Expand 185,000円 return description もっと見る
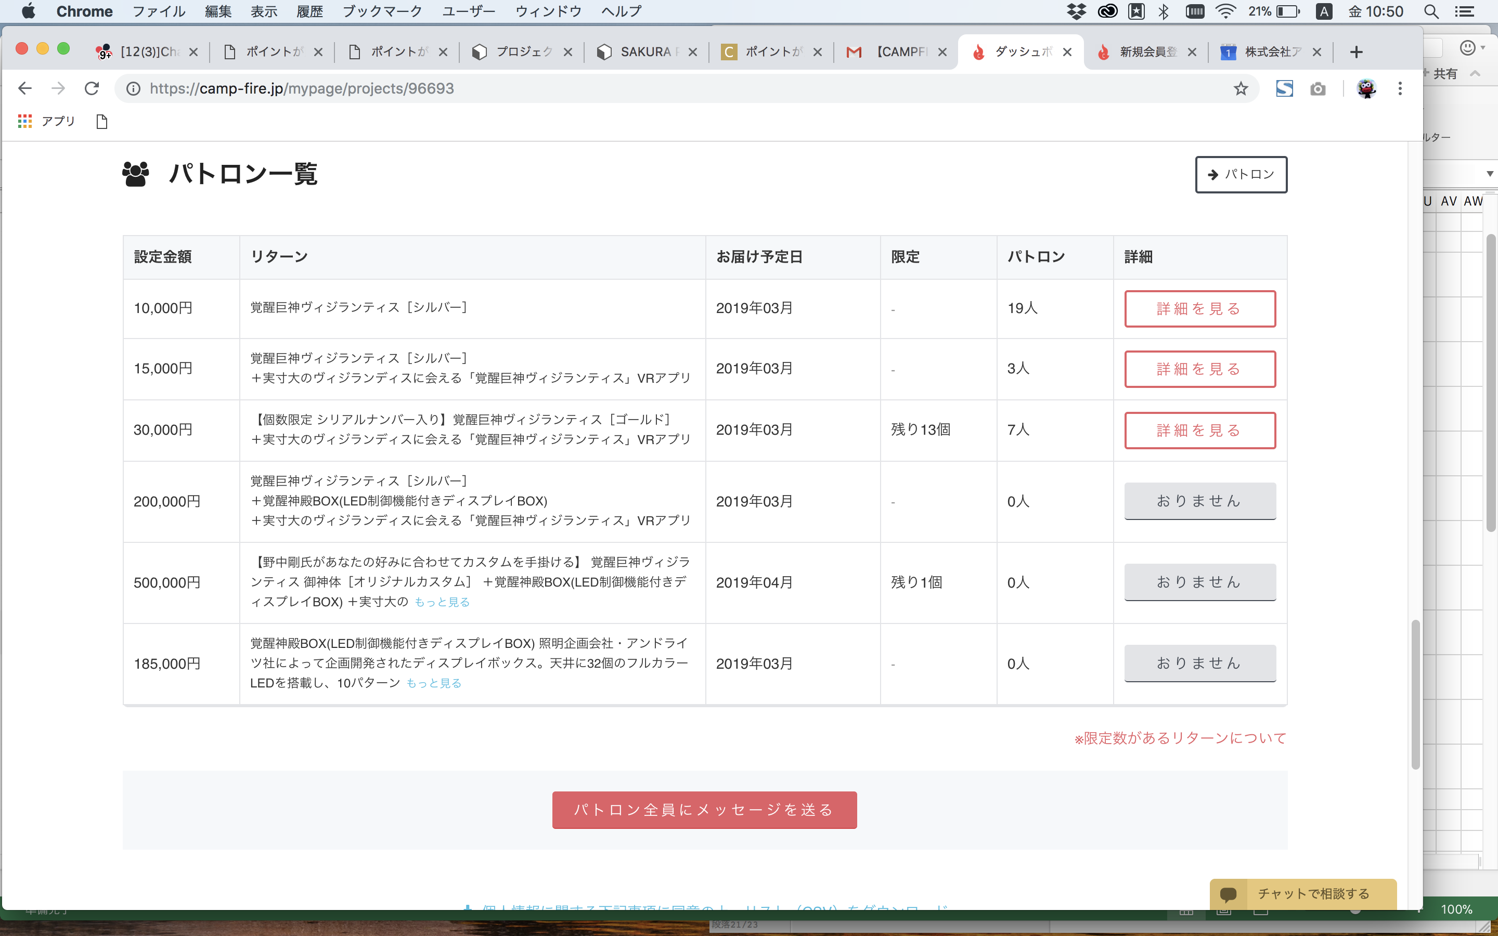This screenshot has height=936, width=1498. click(433, 683)
